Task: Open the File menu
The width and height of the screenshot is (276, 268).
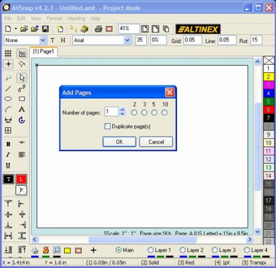Action: [x=8, y=18]
